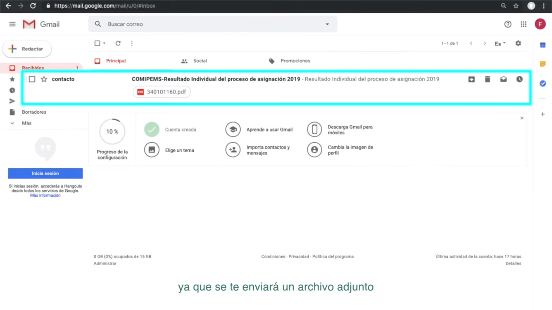Toggle the select-all checkbox

pyautogui.click(x=97, y=43)
